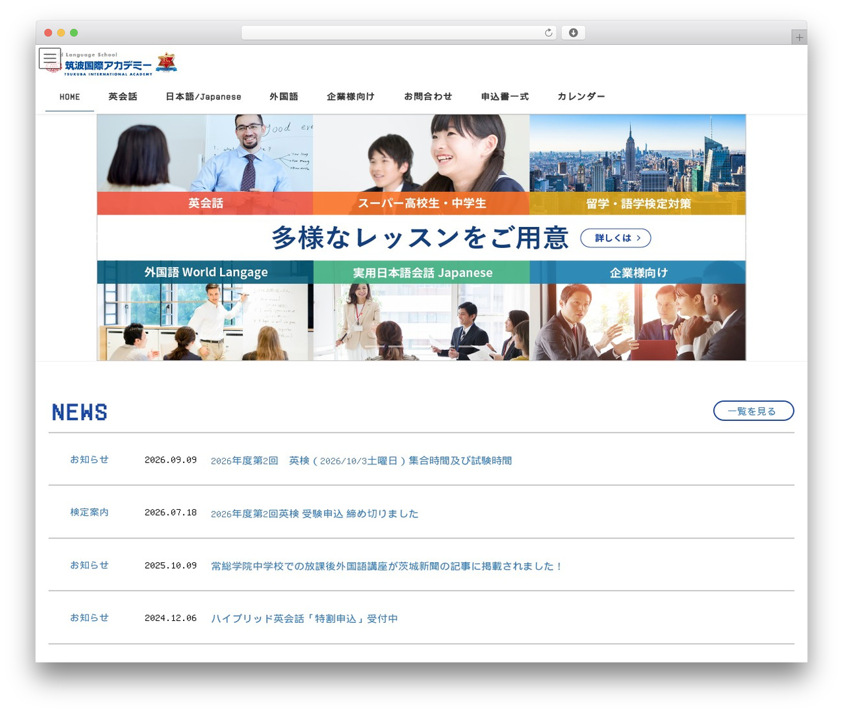Open the 日本語/Japanese menu item
The height and width of the screenshot is (713, 843).
pyautogui.click(x=204, y=97)
